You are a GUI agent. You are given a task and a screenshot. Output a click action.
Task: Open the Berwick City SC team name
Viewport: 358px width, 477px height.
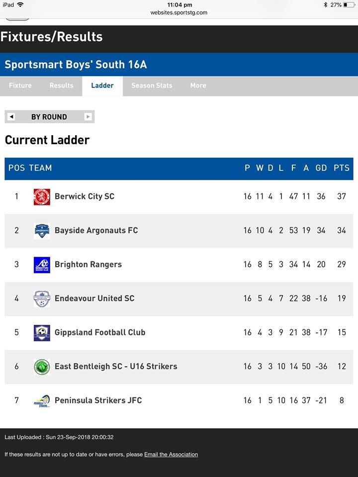click(85, 197)
